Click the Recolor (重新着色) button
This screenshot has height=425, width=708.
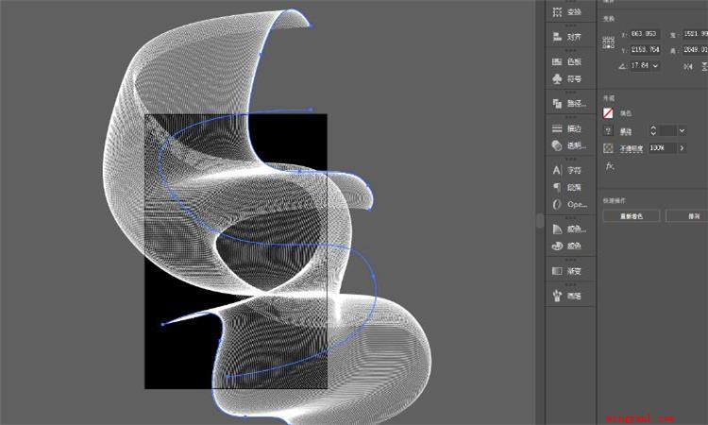click(632, 216)
